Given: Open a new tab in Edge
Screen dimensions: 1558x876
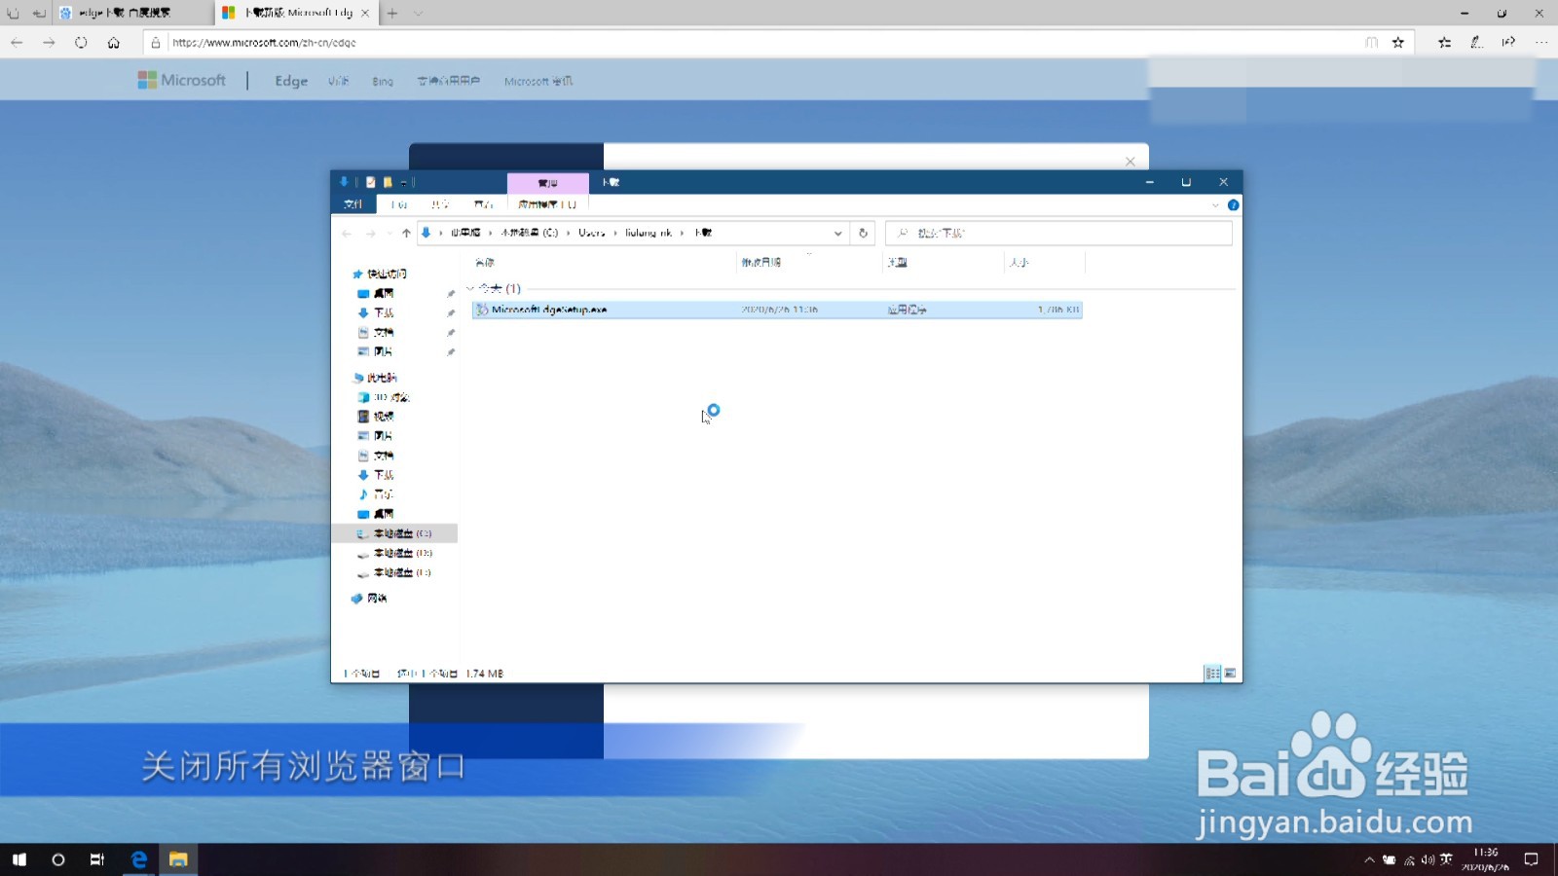Looking at the screenshot, I should pyautogui.click(x=392, y=13).
